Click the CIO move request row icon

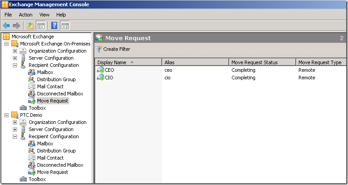(101, 78)
